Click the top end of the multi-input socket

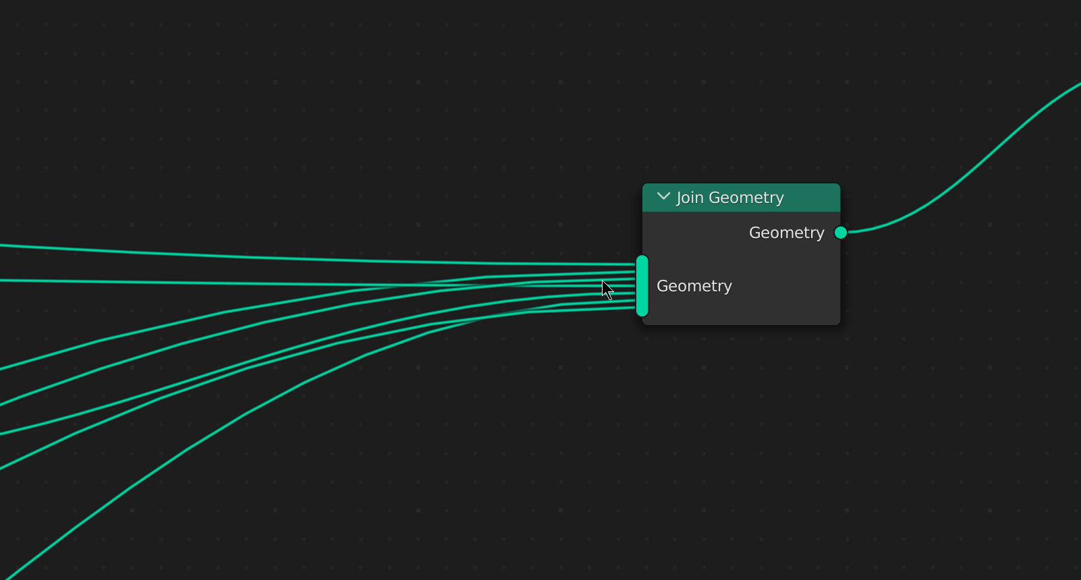click(x=642, y=259)
